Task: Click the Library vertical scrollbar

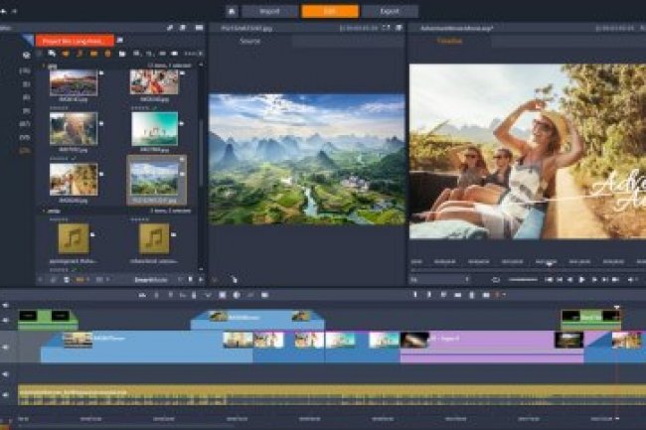Action: (x=201, y=152)
